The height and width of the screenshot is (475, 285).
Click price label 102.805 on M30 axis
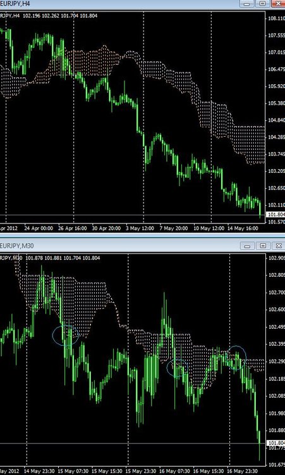point(276,275)
